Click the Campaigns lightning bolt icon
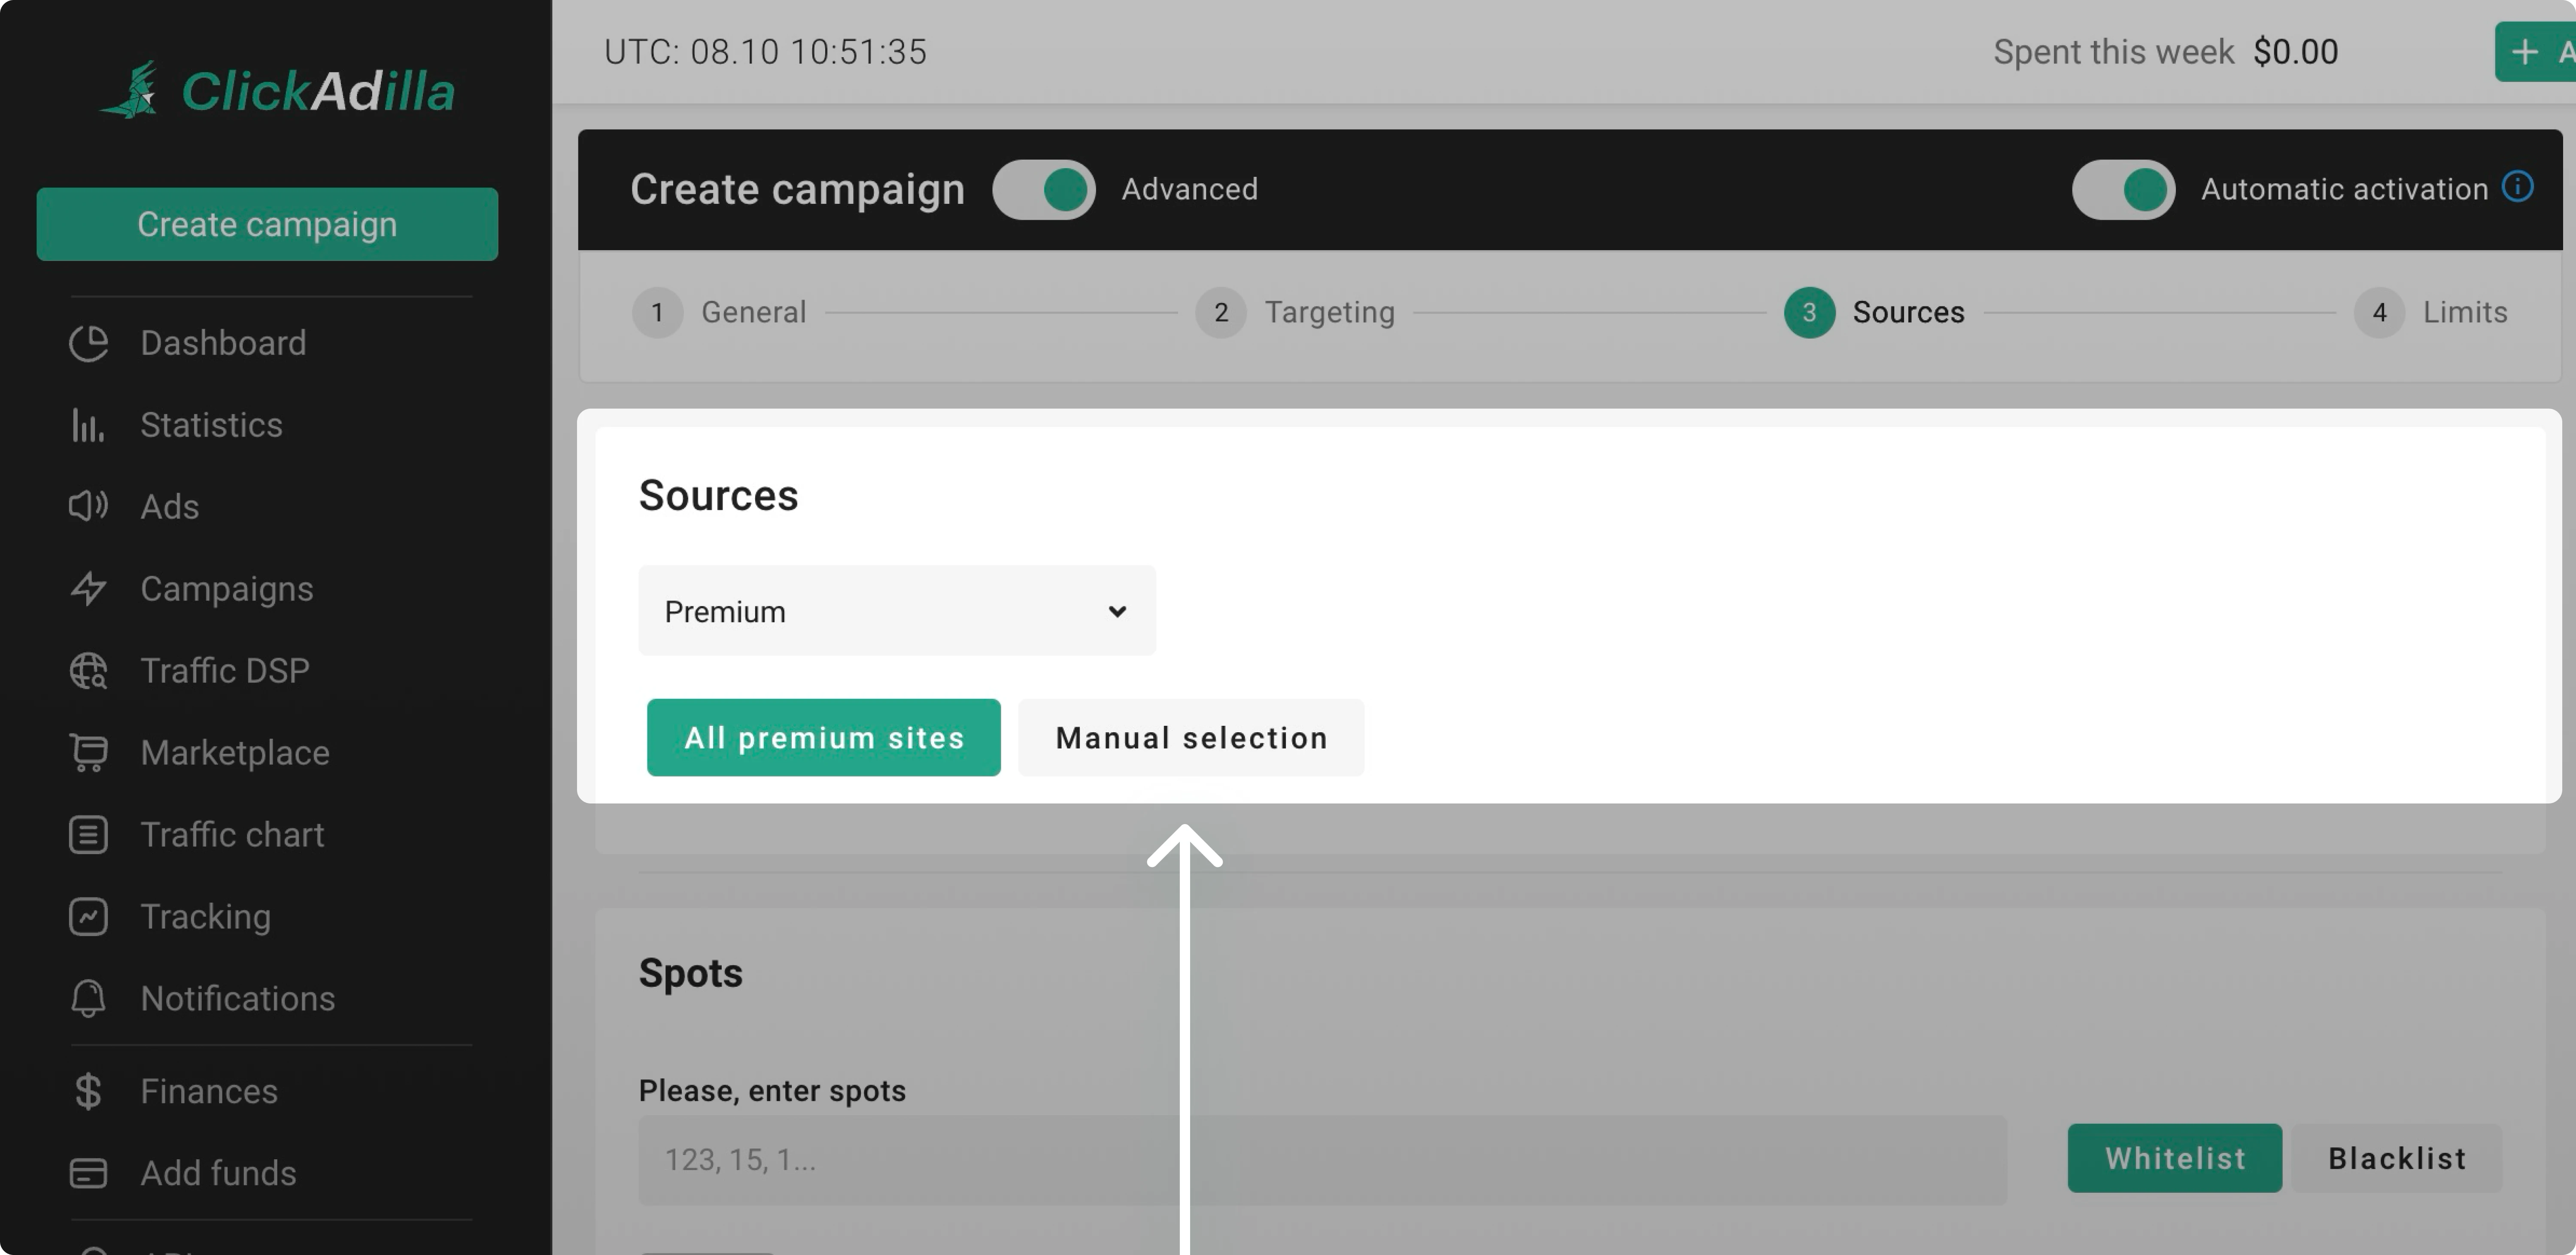The width and height of the screenshot is (2576, 1255). (88, 588)
